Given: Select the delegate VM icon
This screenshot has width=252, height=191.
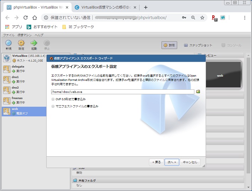Looking at the screenshot, I should pyautogui.click(x=7, y=69).
